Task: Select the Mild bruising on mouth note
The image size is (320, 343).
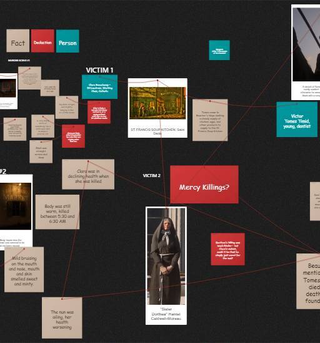Action: (x=24, y=270)
